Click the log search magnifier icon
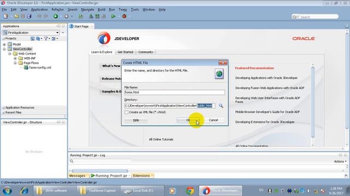 [x=72, y=161]
